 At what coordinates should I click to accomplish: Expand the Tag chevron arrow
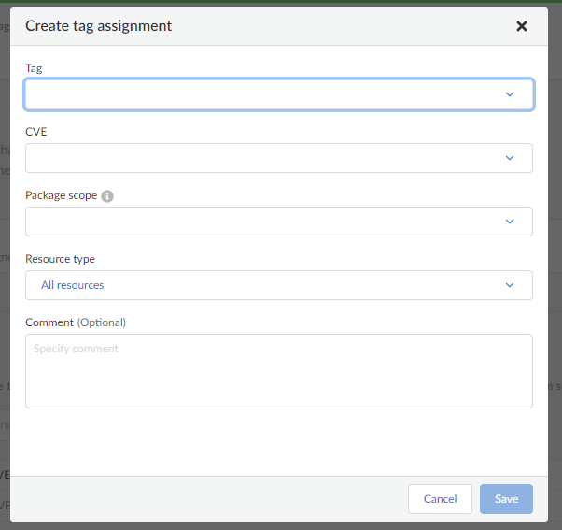click(x=510, y=94)
